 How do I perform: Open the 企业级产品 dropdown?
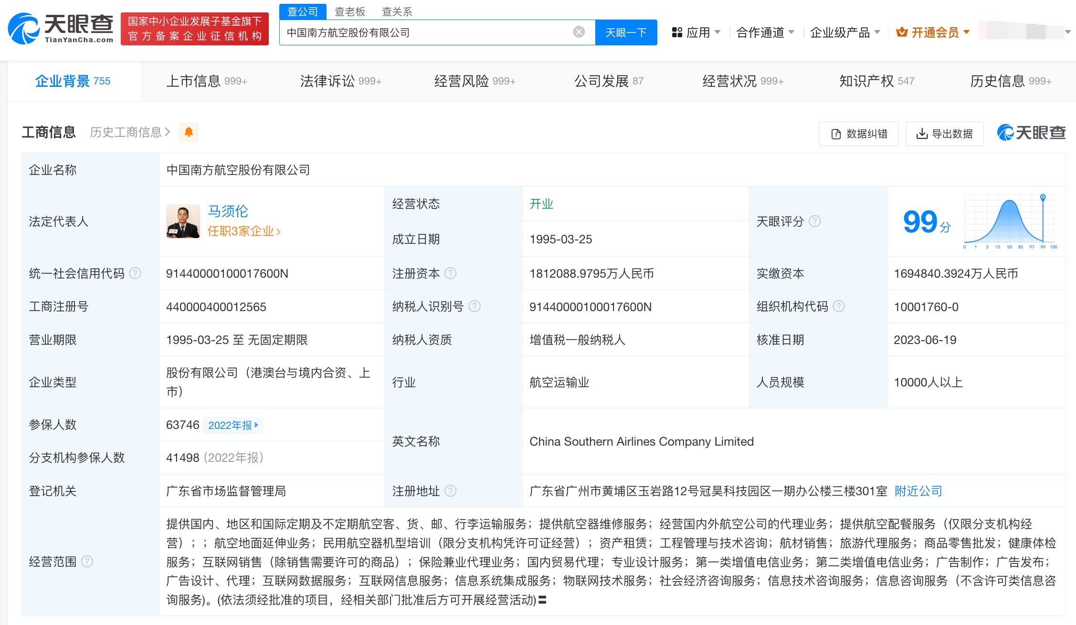(x=845, y=32)
